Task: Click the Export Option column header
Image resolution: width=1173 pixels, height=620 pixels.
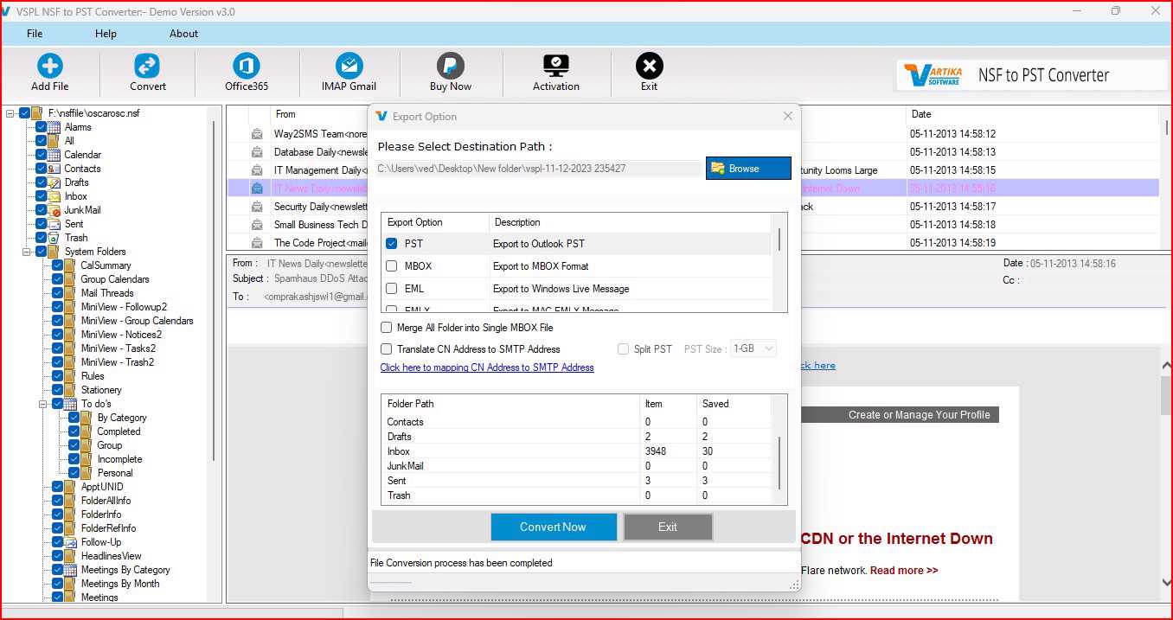Action: tap(435, 222)
